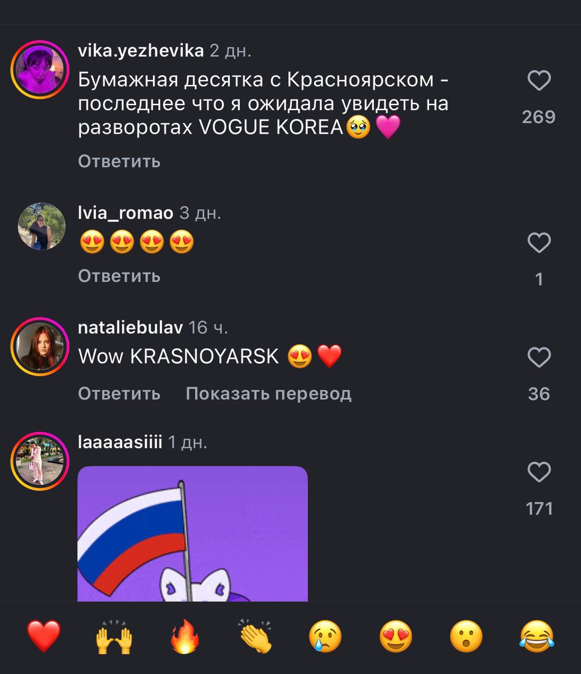The height and width of the screenshot is (674, 581).
Task: Open the Russian flag GIF in laaaaasiiii's comment
Action: [x=192, y=534]
